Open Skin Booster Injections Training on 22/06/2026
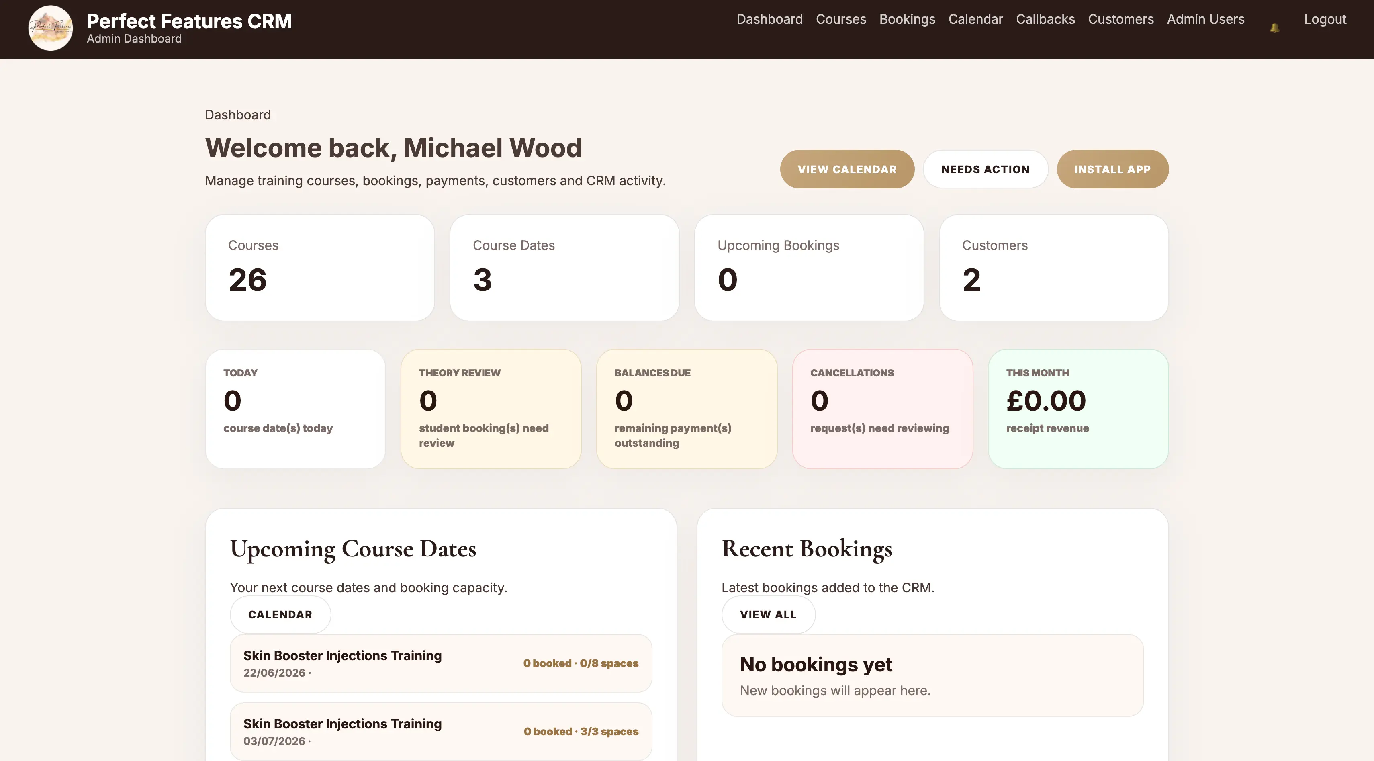Image resolution: width=1374 pixels, height=761 pixels. coord(441,663)
